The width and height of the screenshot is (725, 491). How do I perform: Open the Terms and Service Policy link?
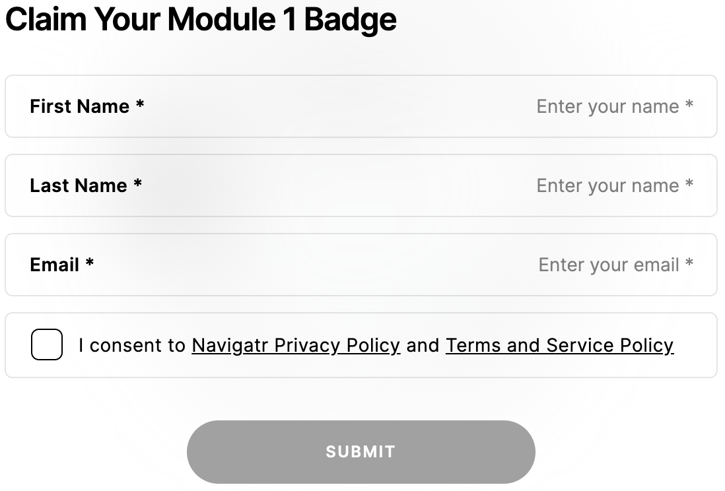[559, 345]
